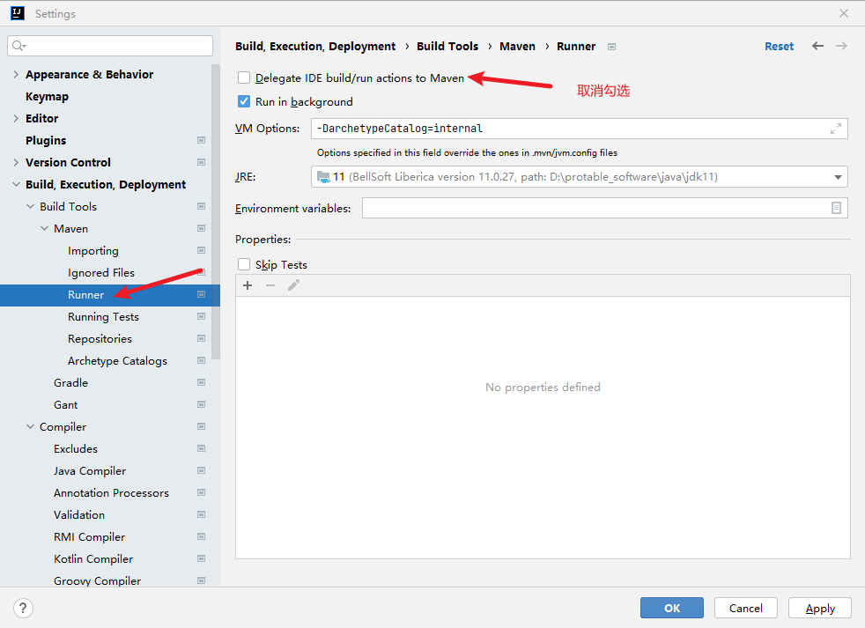Click the Environment variables browse icon
The height and width of the screenshot is (628, 865).
pyautogui.click(x=836, y=208)
